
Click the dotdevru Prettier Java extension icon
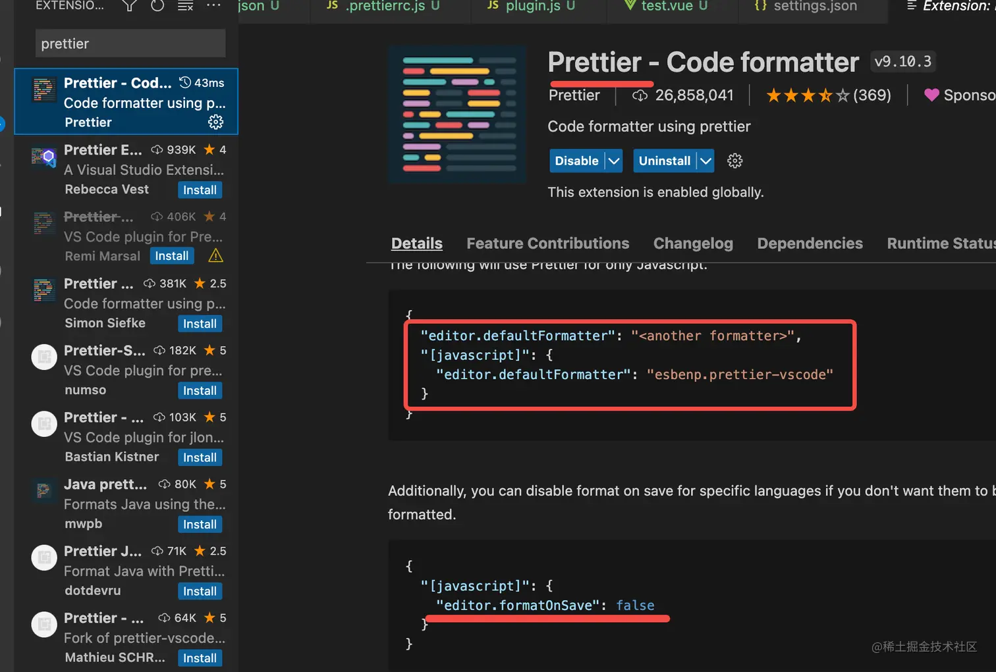(44, 558)
